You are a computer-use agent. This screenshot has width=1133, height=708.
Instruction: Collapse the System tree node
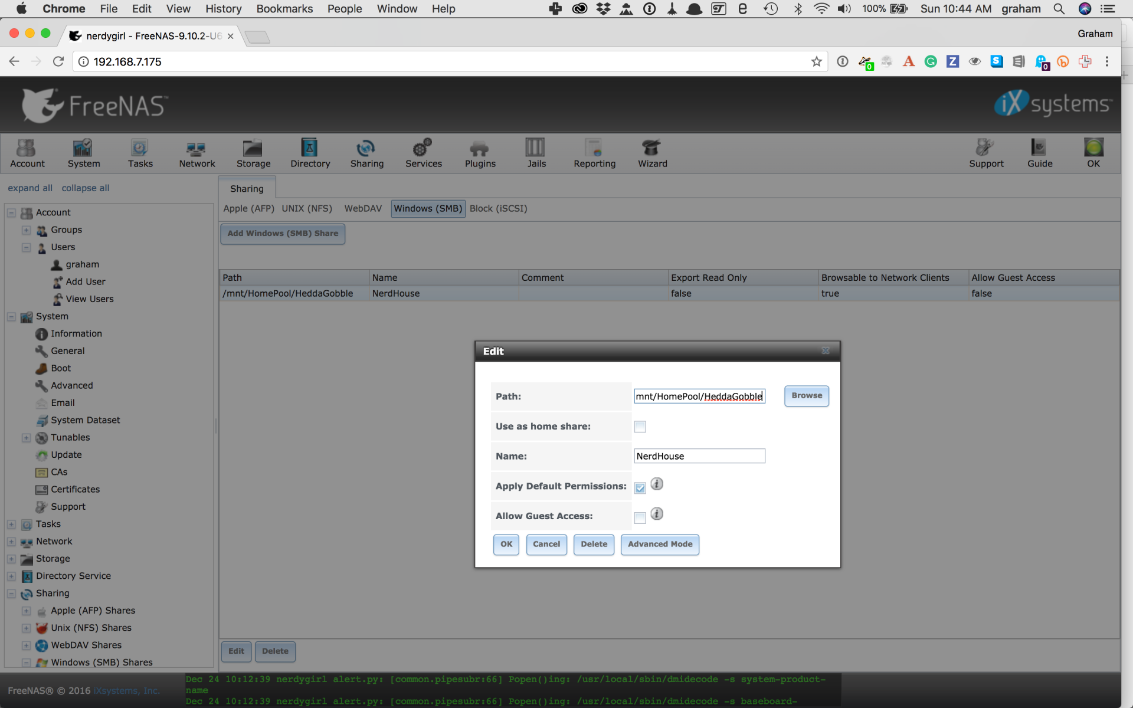click(x=11, y=316)
